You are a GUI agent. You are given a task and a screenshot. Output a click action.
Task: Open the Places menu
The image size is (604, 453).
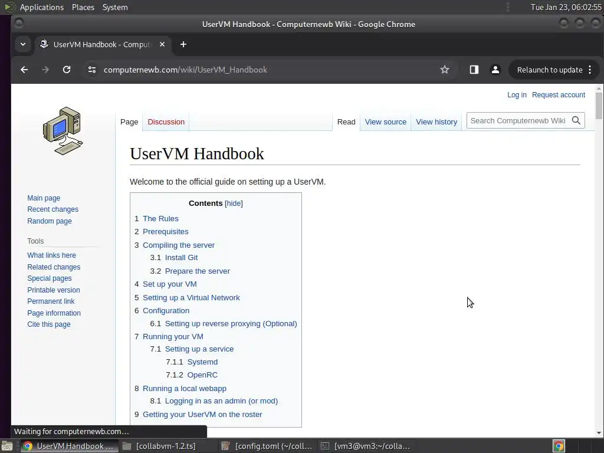tap(83, 7)
